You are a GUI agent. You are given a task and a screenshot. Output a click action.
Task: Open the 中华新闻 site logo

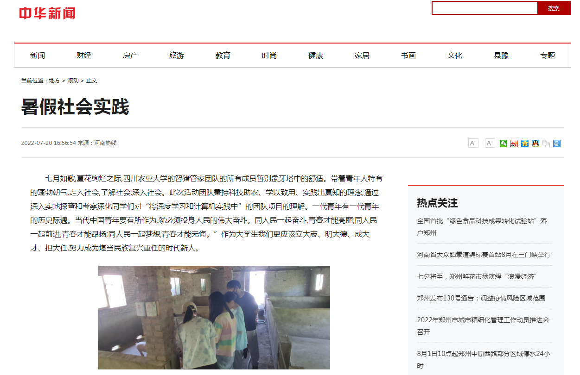coord(47,13)
